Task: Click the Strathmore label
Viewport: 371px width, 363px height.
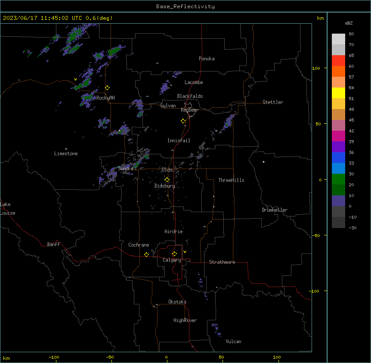Action: coord(222,262)
